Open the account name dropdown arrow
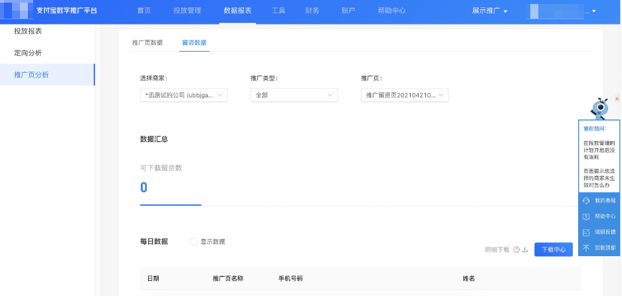The image size is (622, 296). [x=593, y=11]
